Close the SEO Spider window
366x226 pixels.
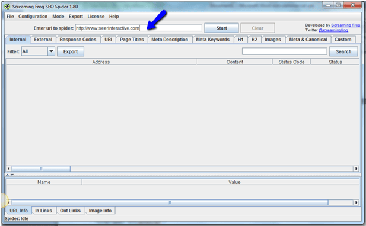(353, 5)
